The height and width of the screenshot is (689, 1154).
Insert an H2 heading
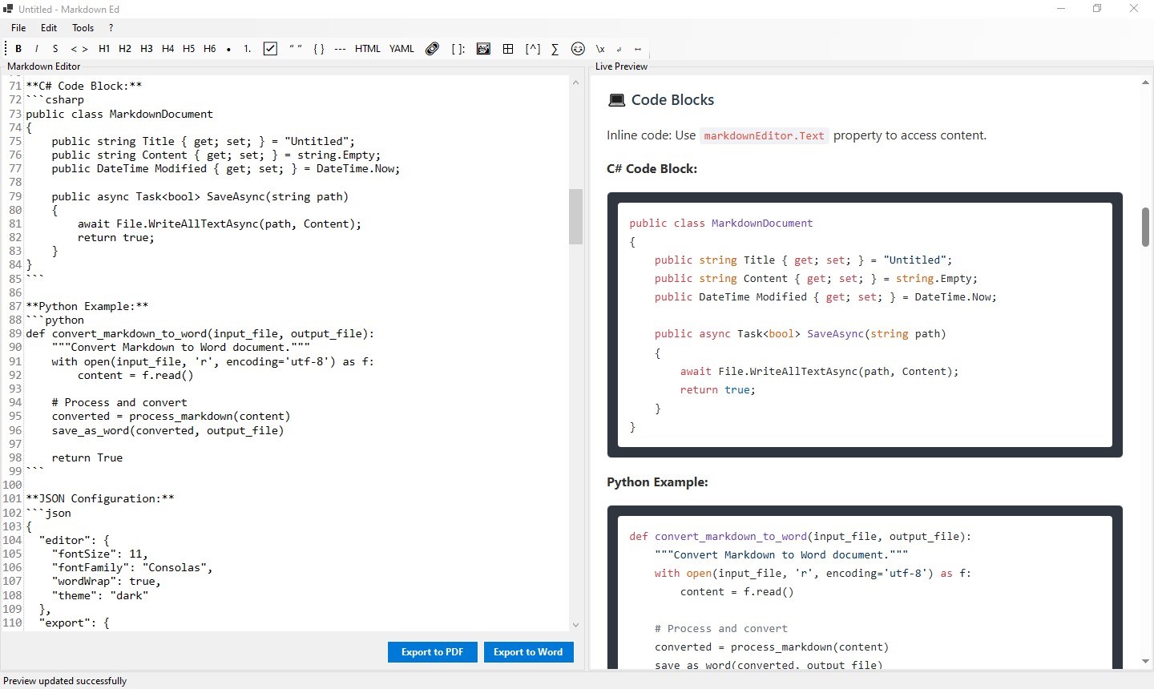[125, 49]
